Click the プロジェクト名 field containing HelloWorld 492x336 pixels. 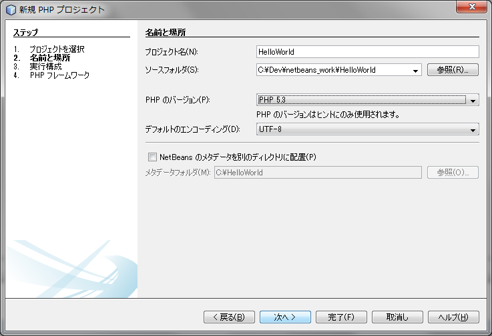368,52
